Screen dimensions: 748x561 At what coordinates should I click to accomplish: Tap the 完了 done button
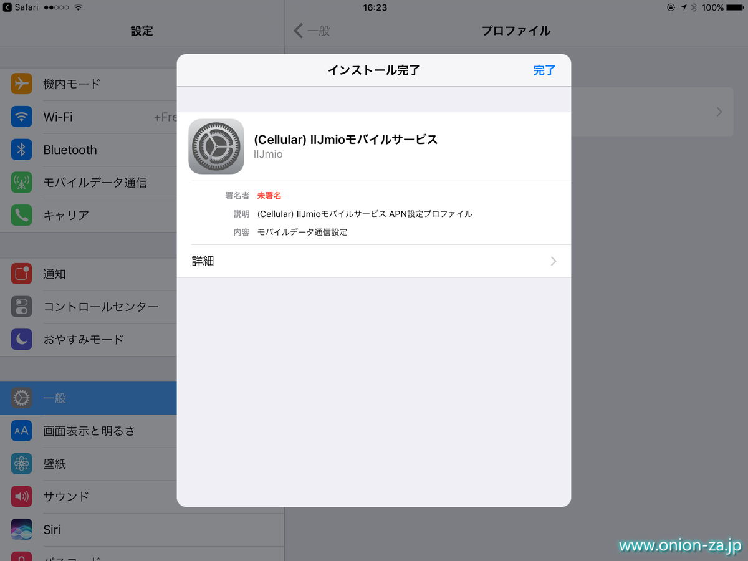[544, 70]
